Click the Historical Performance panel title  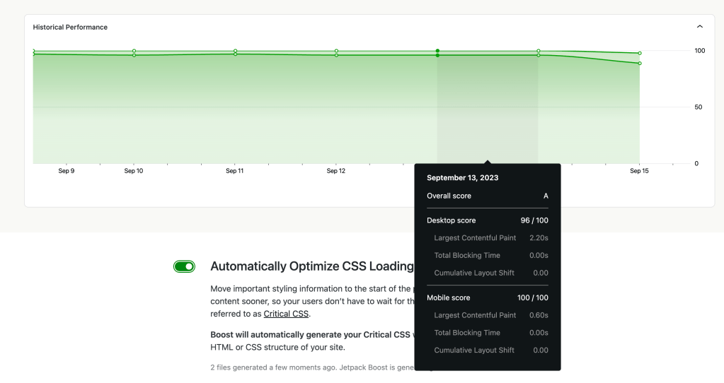point(70,27)
